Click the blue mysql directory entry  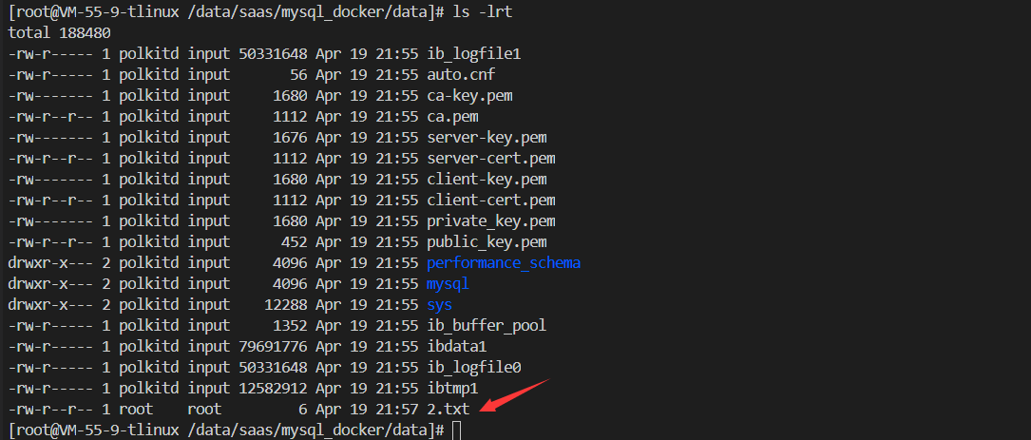click(448, 284)
